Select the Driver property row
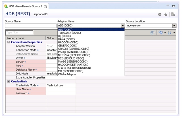The width and height of the screenshot is (184, 119). pos(26,58)
